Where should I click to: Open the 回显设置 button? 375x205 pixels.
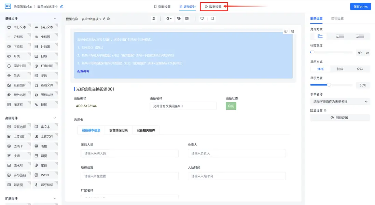(x=340, y=118)
